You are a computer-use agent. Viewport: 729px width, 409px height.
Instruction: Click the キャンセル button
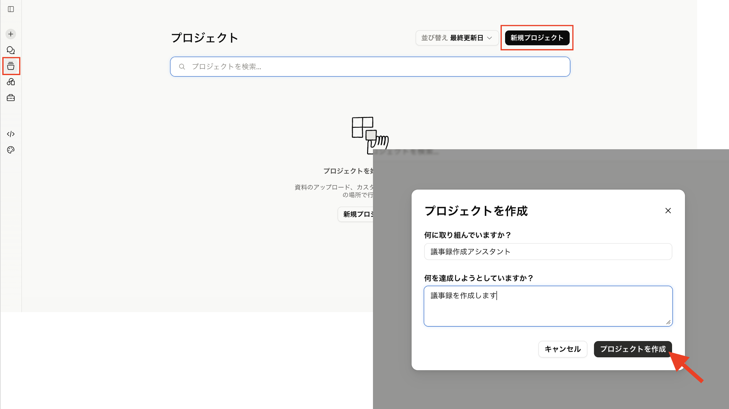[x=563, y=349]
